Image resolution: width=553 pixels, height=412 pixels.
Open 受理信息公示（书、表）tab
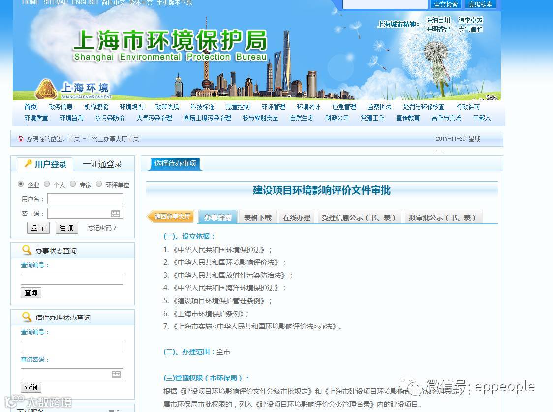tap(359, 217)
